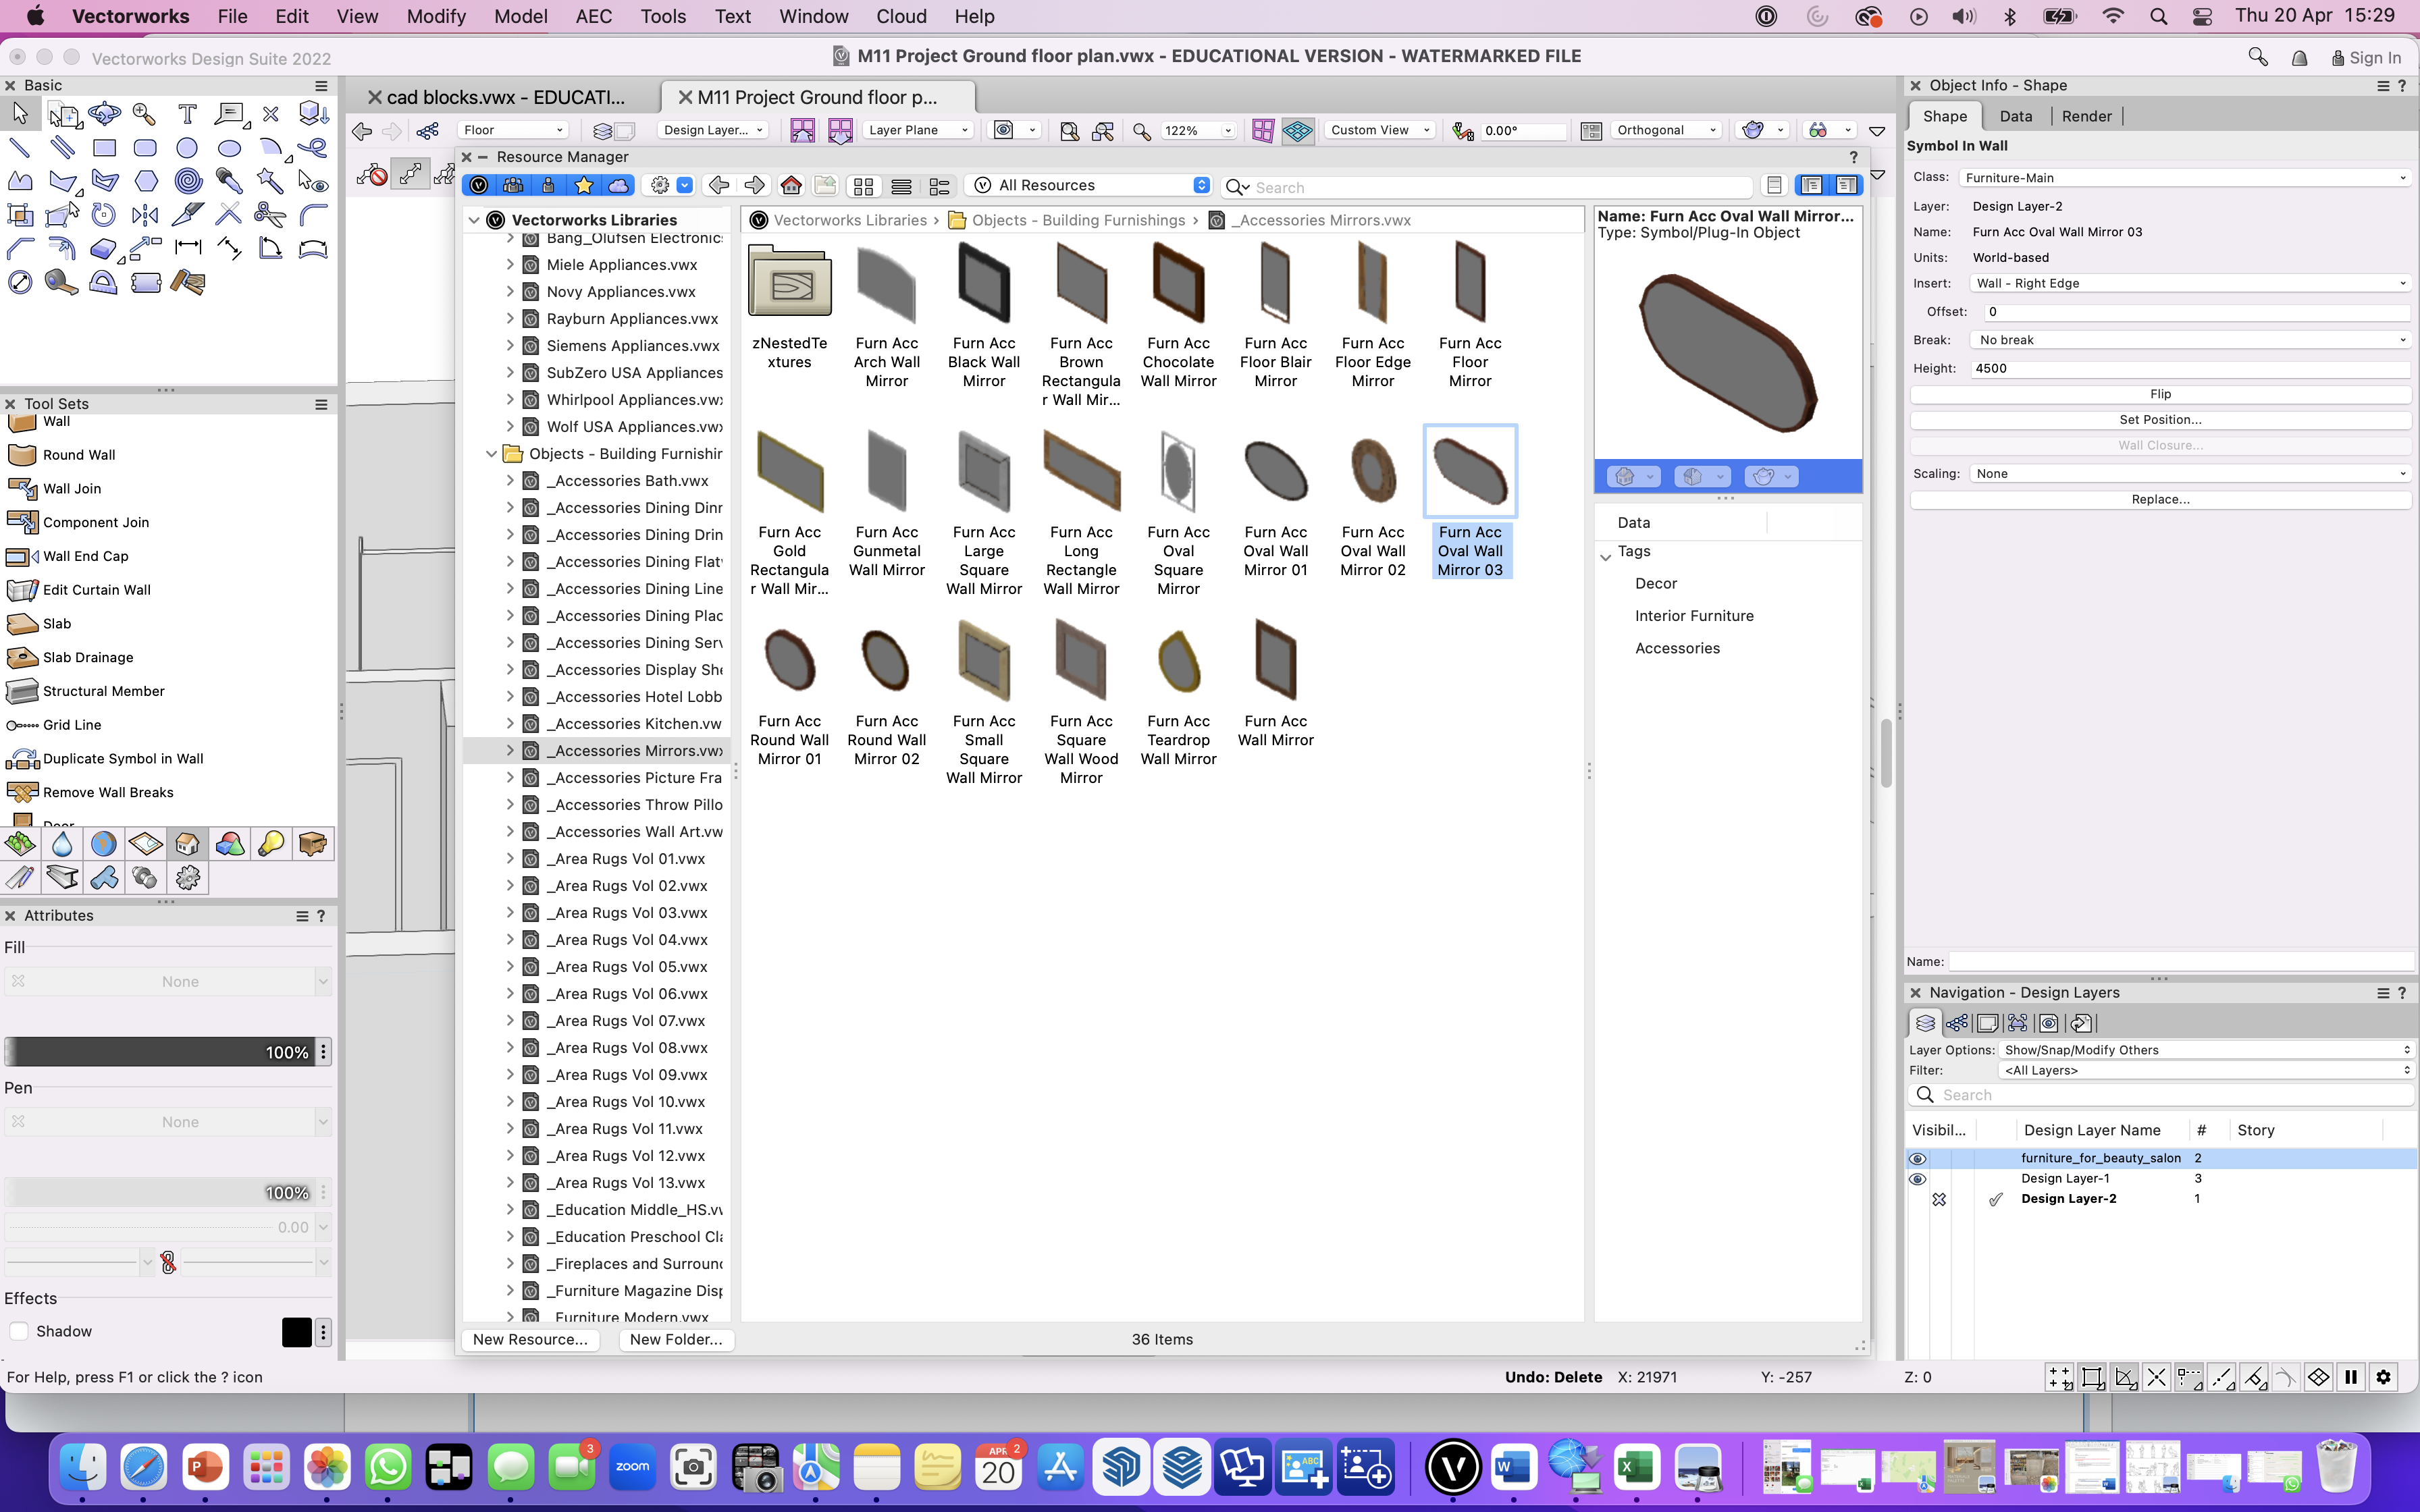Expand the _Accessories Bath.vwx tree item
2420x1512 pixels.
[x=510, y=481]
